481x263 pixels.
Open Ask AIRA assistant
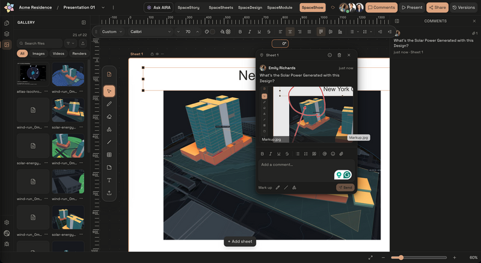[159, 7]
